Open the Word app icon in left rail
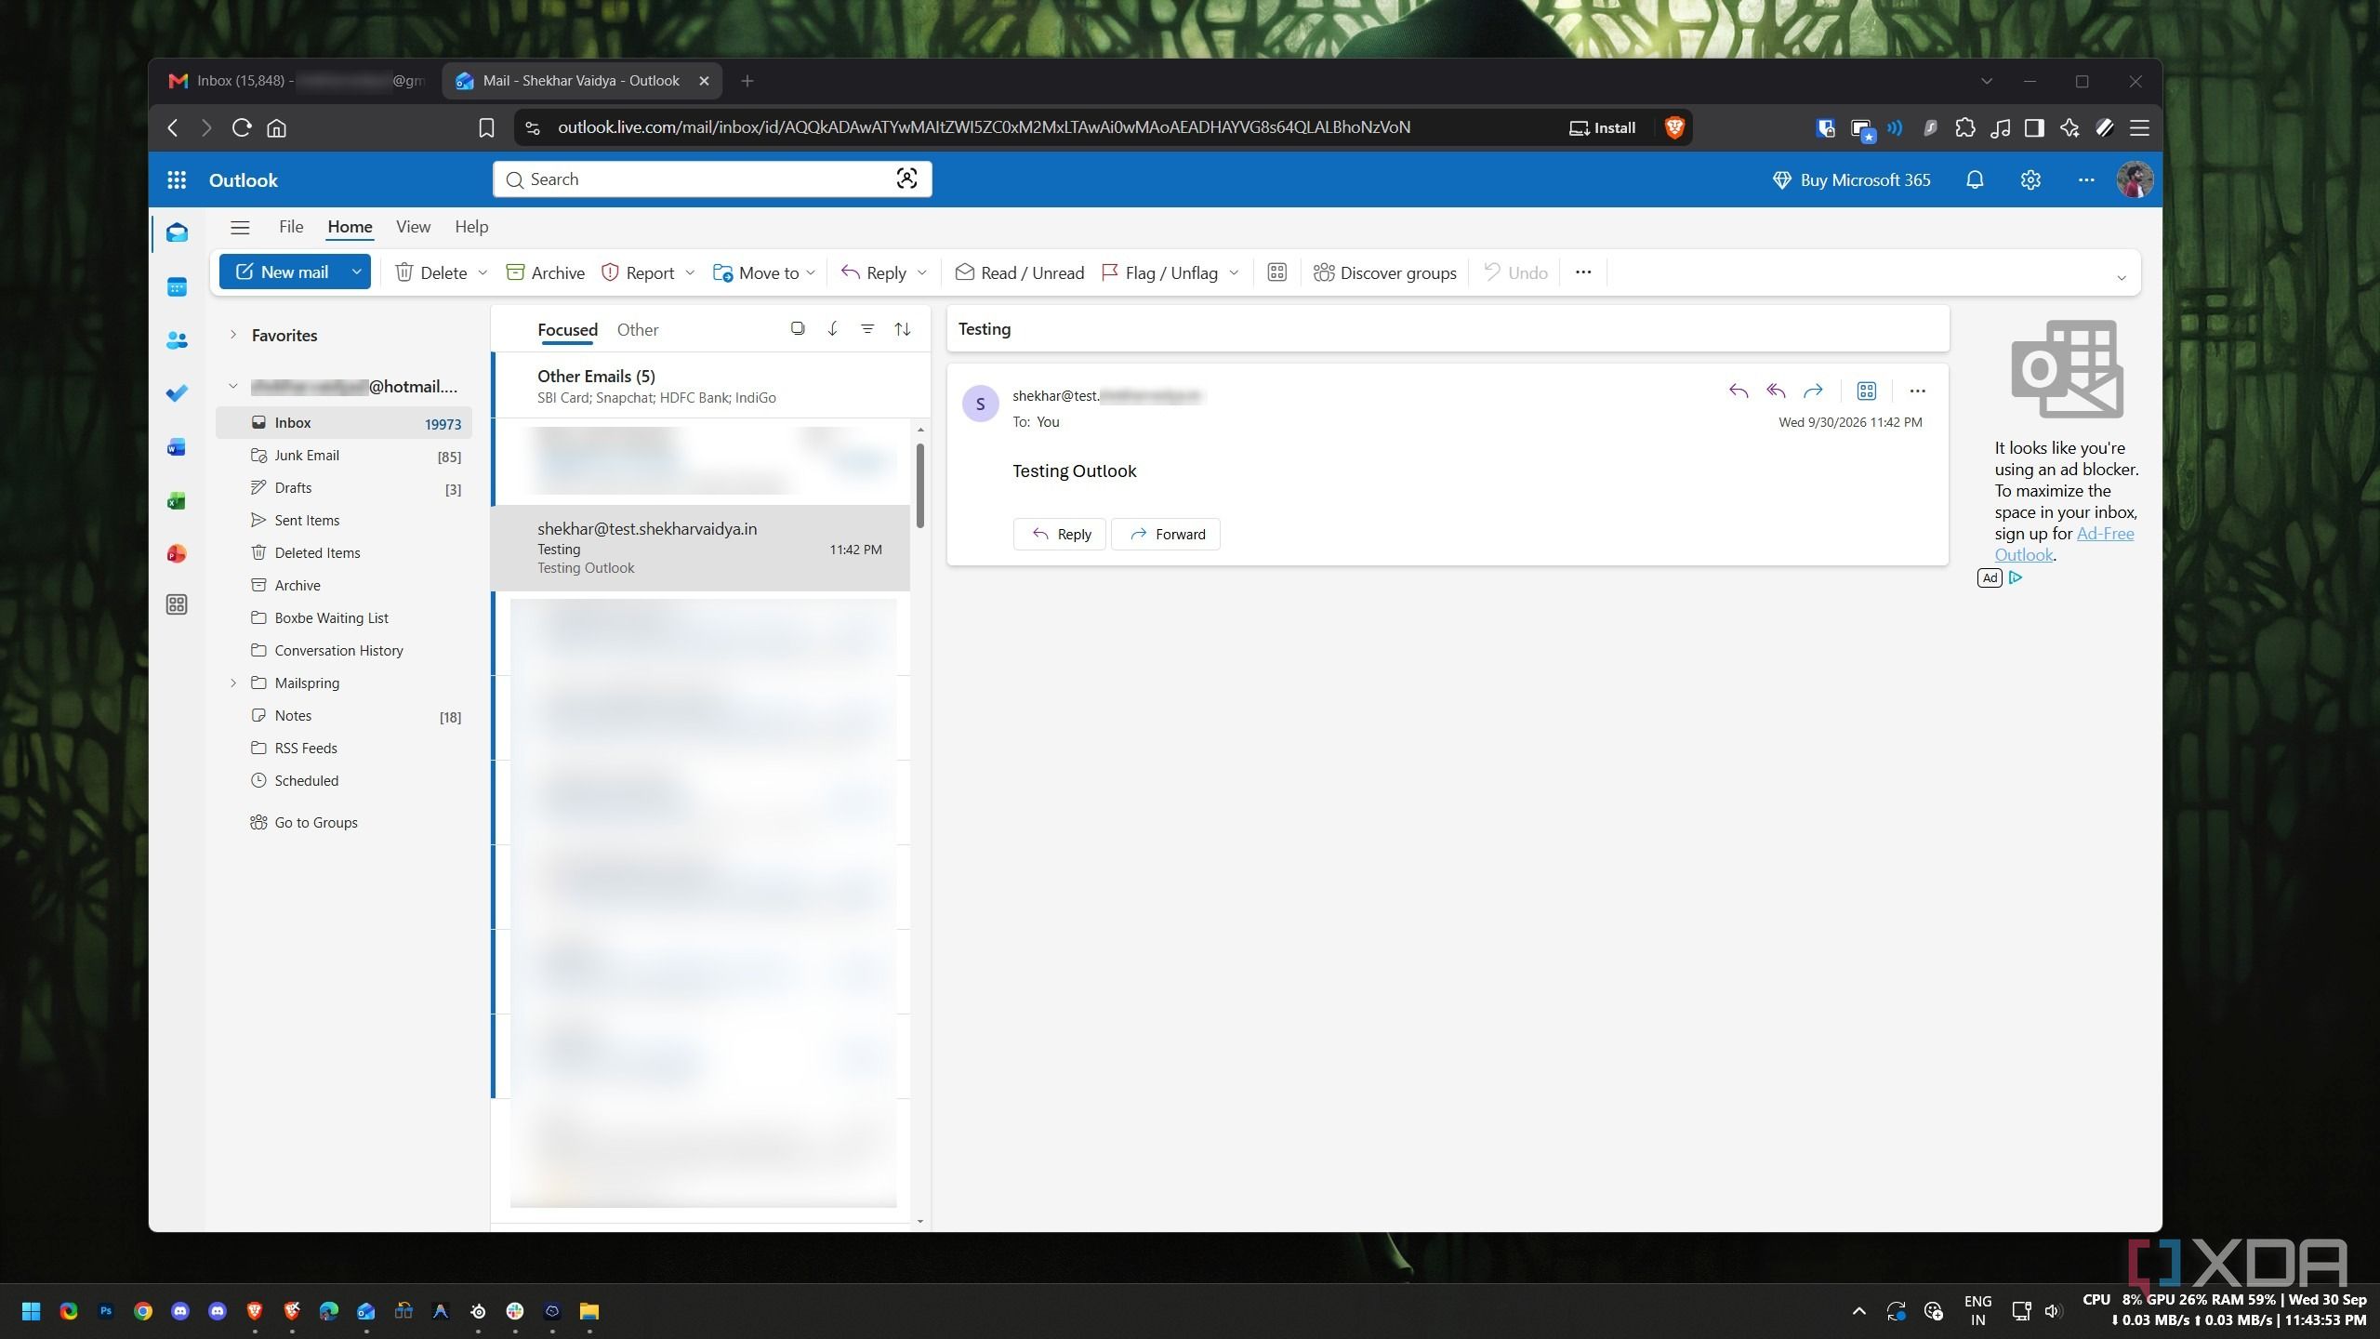 pyautogui.click(x=177, y=447)
